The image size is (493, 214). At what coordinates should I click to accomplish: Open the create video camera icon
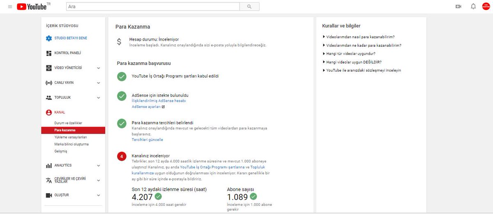(x=458, y=7)
